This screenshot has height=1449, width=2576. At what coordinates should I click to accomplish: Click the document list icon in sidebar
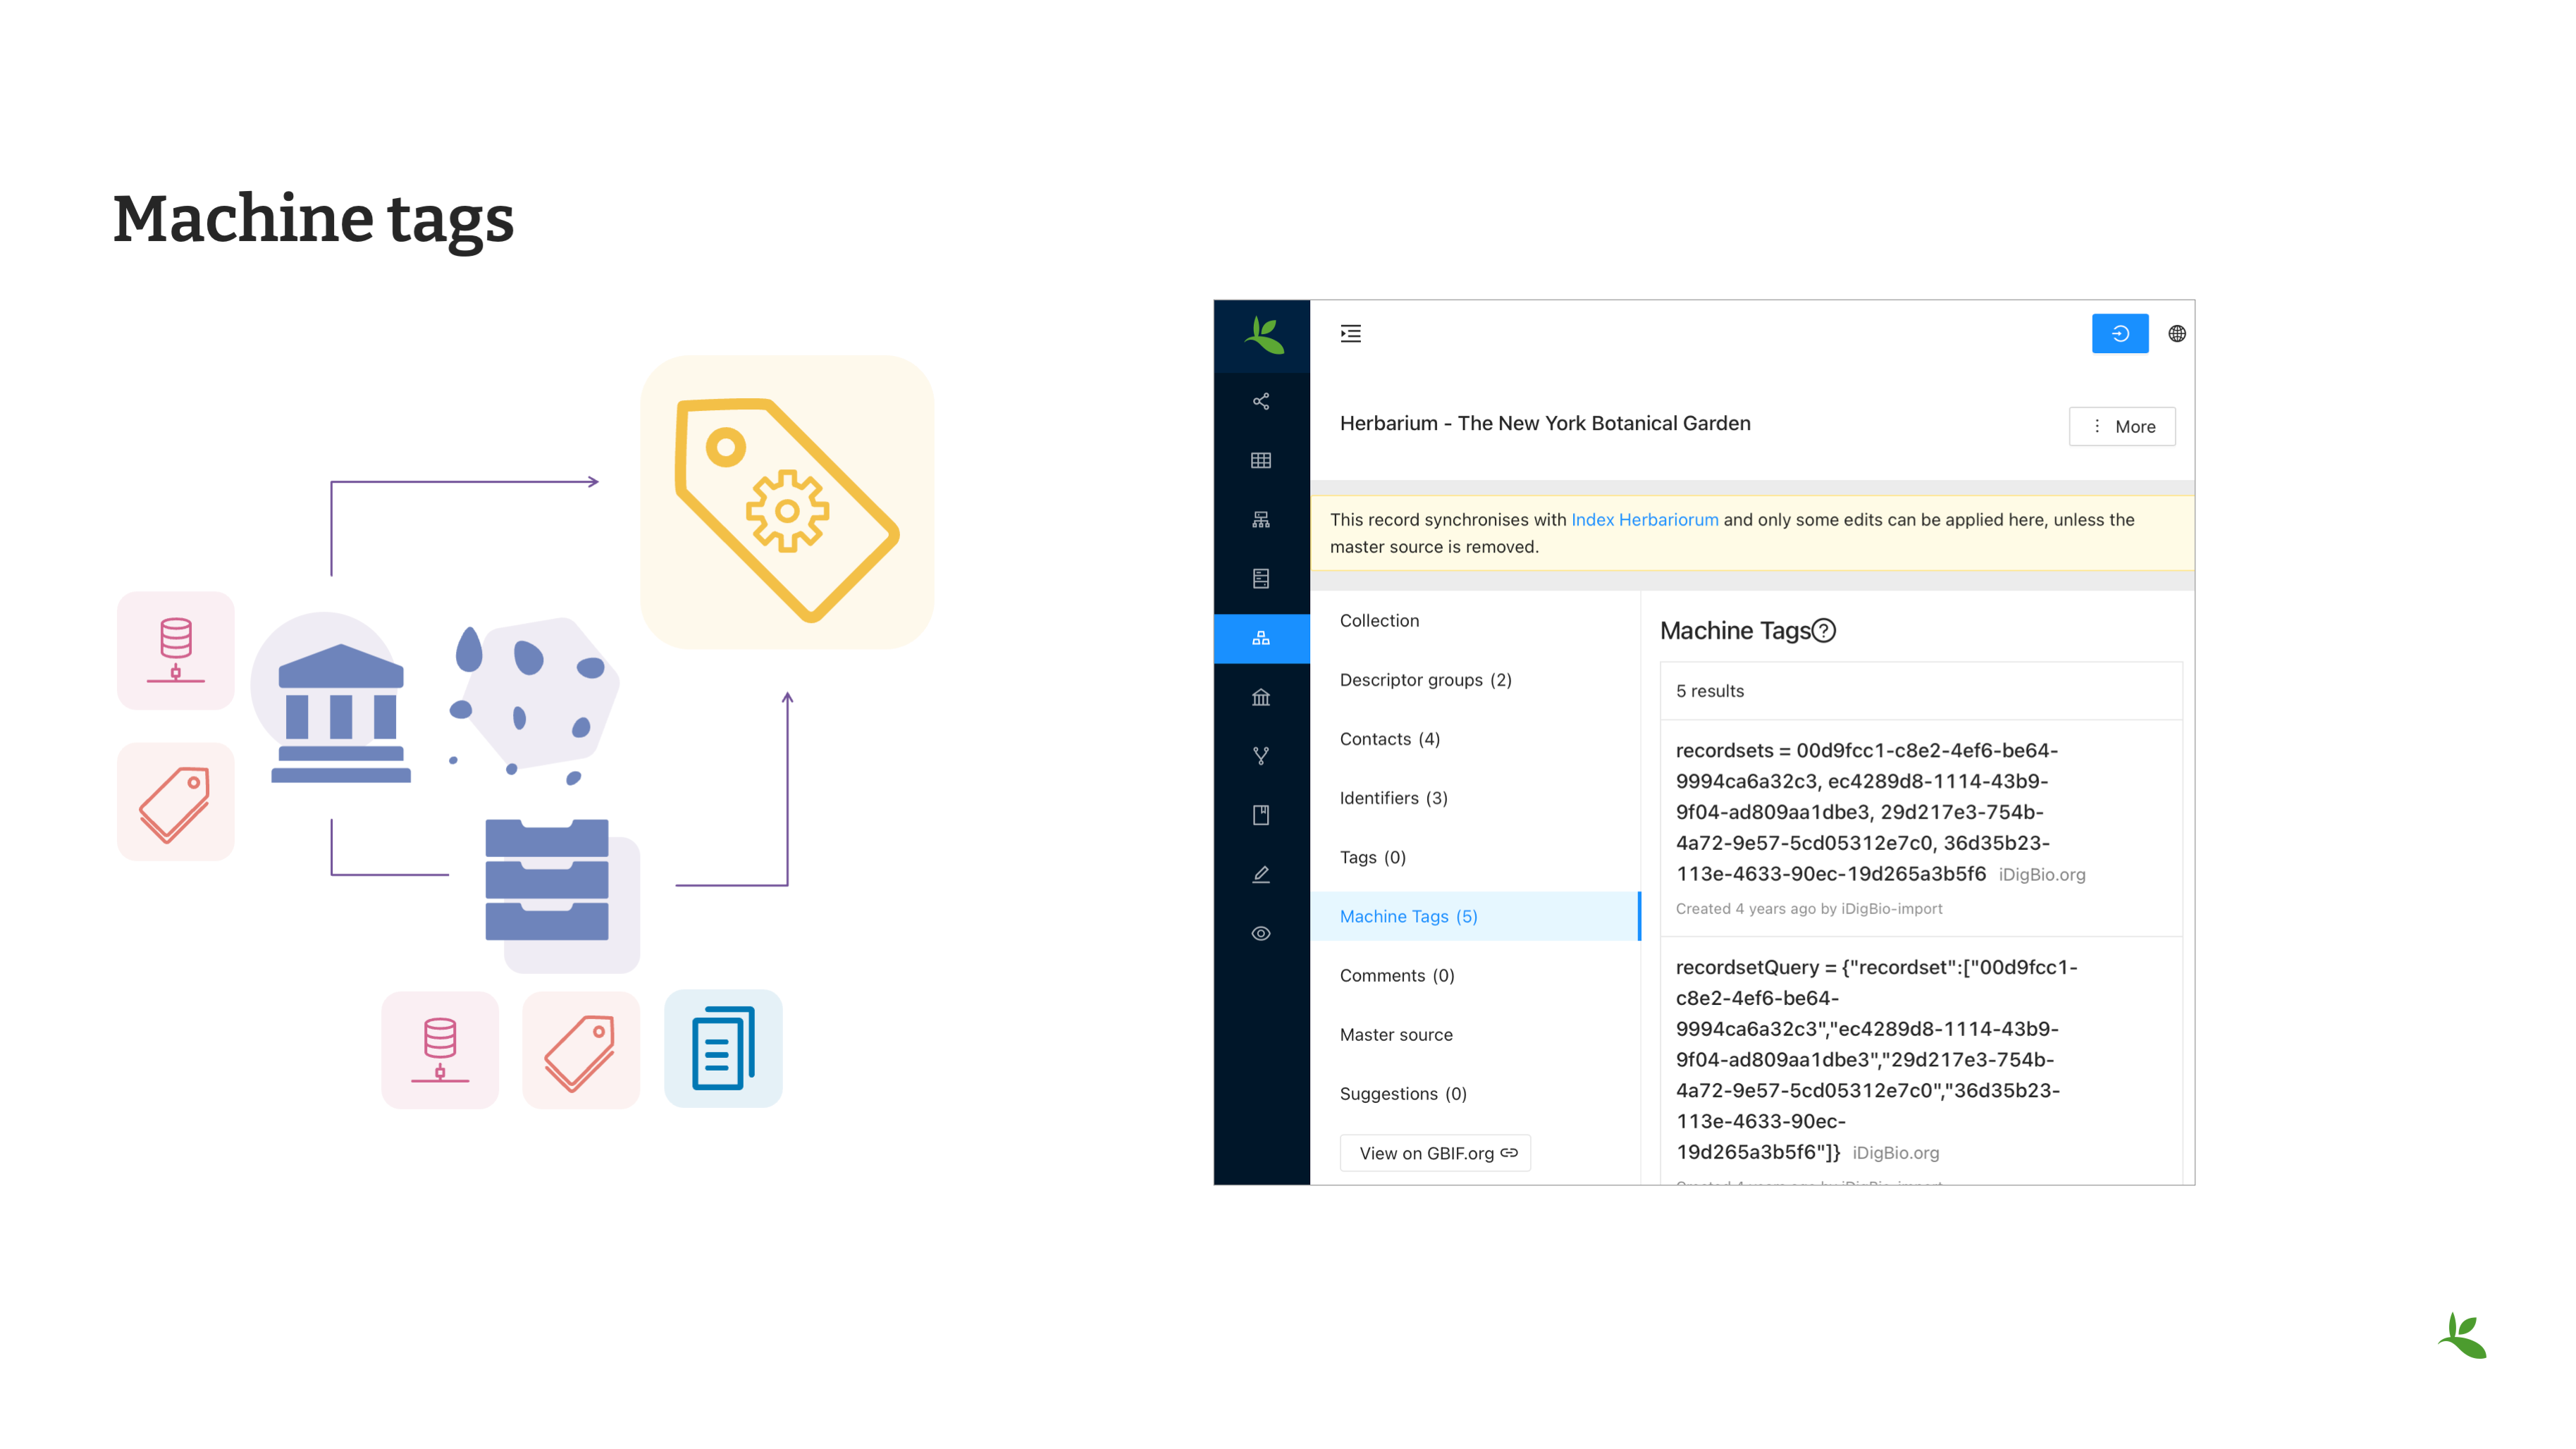1261,579
